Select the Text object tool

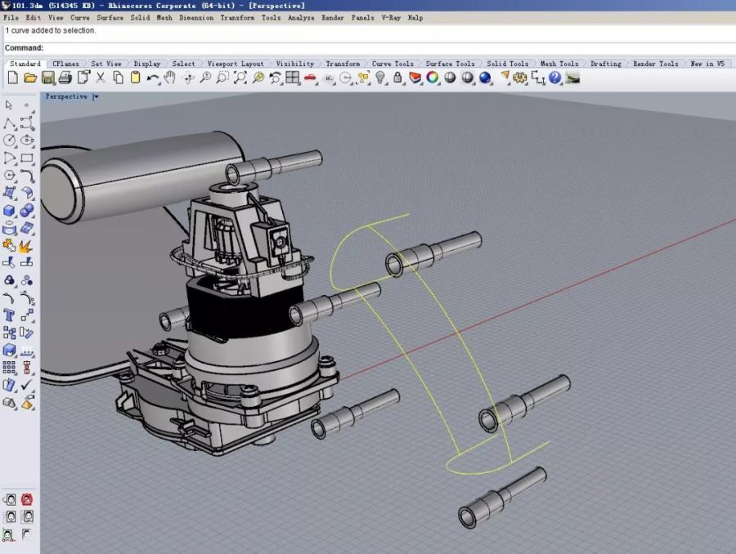(10, 315)
